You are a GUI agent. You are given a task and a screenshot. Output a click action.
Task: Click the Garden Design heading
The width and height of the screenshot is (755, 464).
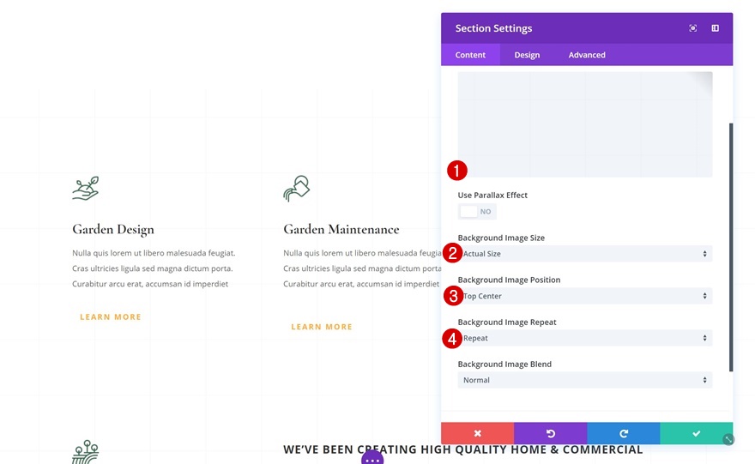pos(113,230)
